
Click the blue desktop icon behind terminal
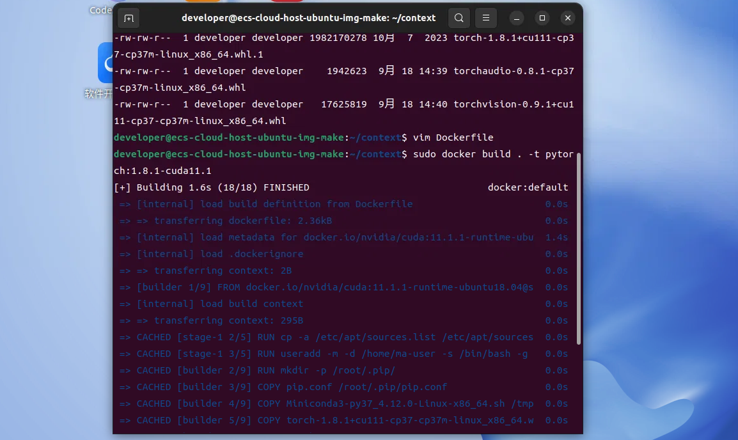coord(106,63)
